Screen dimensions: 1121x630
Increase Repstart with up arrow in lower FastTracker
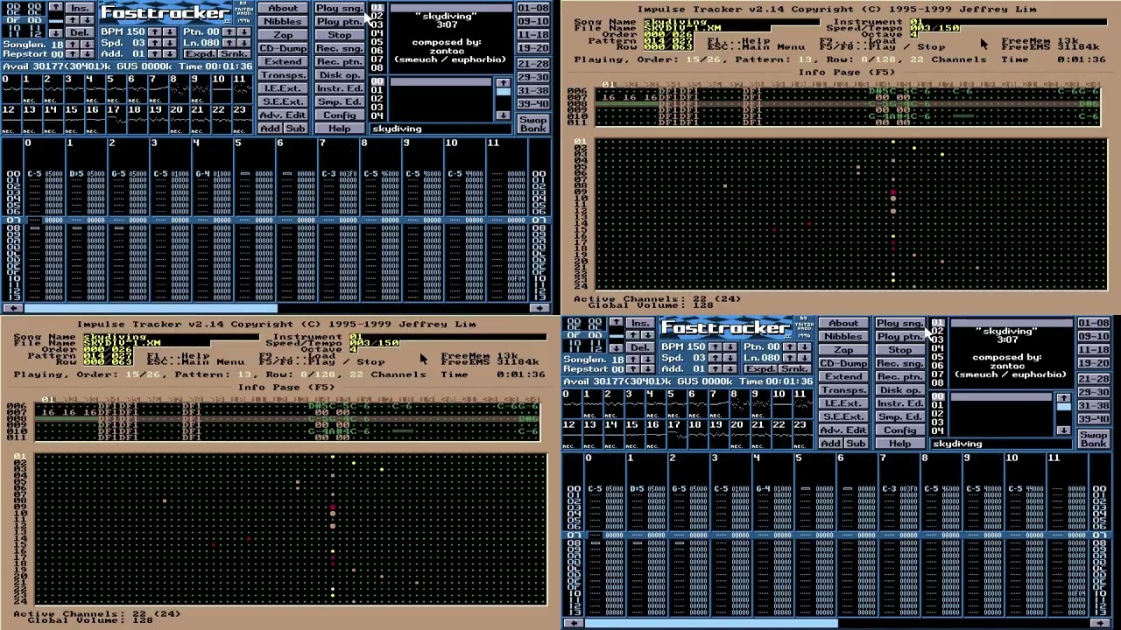633,369
